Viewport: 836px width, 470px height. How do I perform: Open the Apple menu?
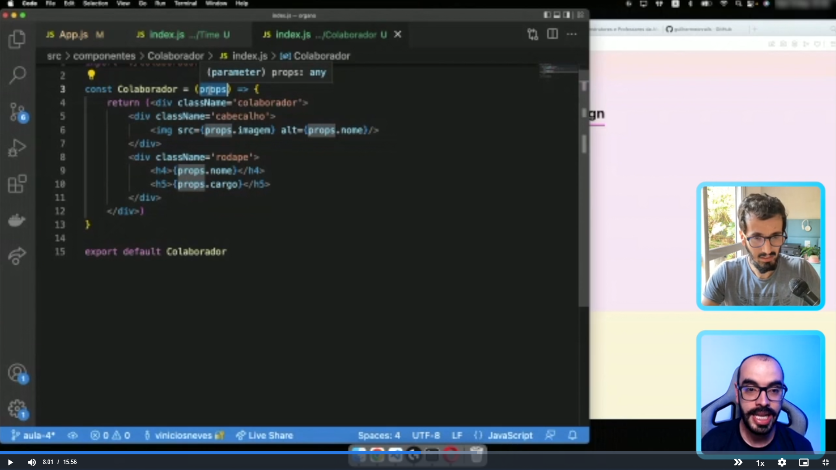coord(10,3)
